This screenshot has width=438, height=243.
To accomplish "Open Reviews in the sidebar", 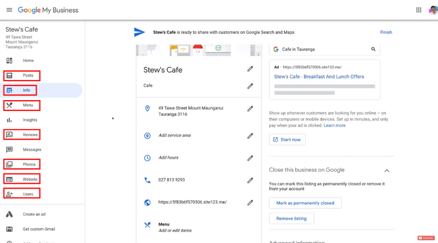I will coord(30,135).
